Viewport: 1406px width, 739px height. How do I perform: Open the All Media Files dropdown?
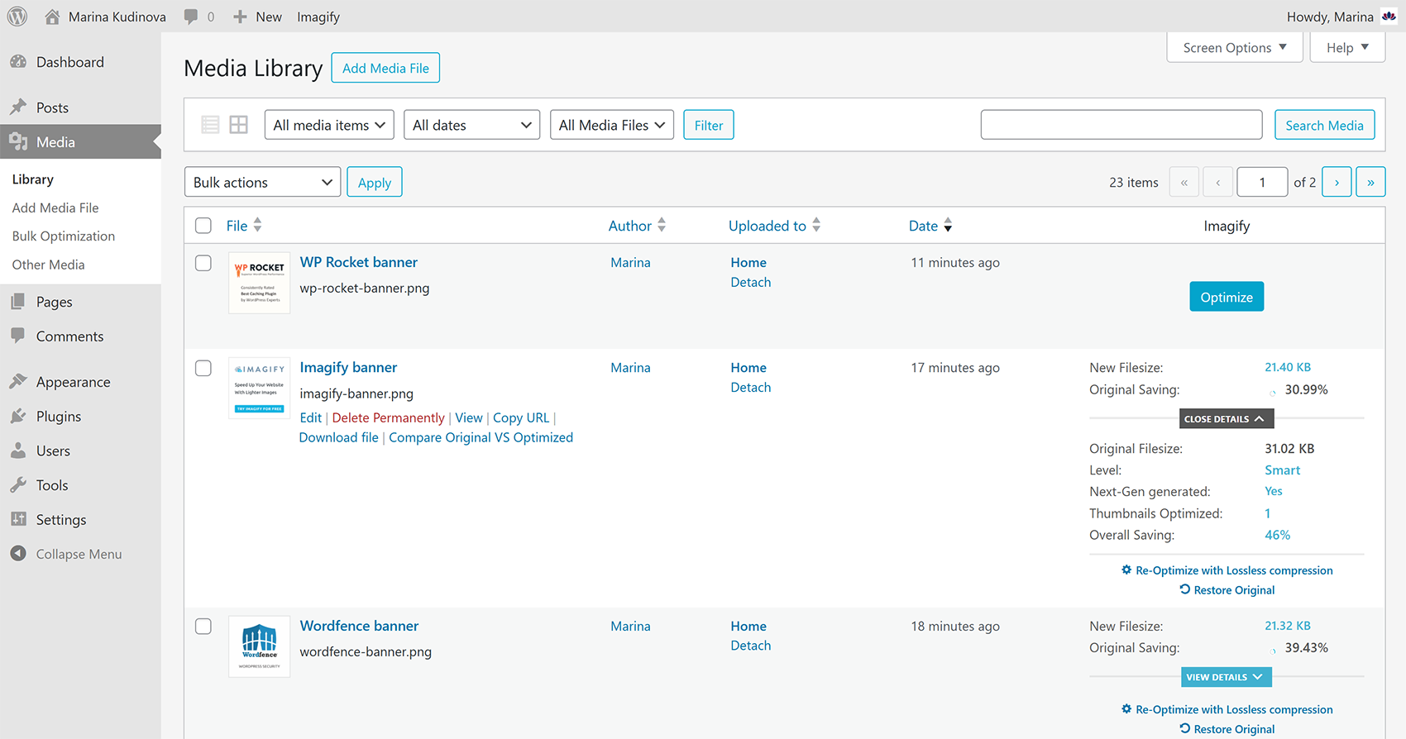click(612, 125)
